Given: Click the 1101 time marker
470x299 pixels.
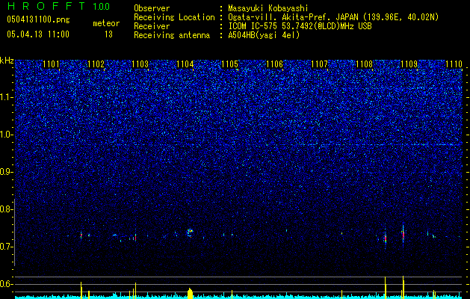Looking at the screenshot, I should point(51,64).
